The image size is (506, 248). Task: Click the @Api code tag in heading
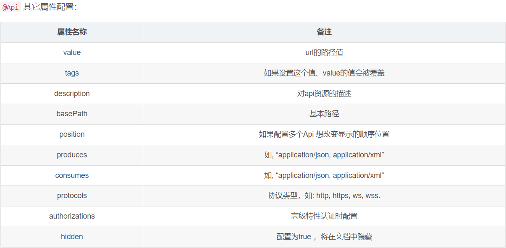(10, 8)
